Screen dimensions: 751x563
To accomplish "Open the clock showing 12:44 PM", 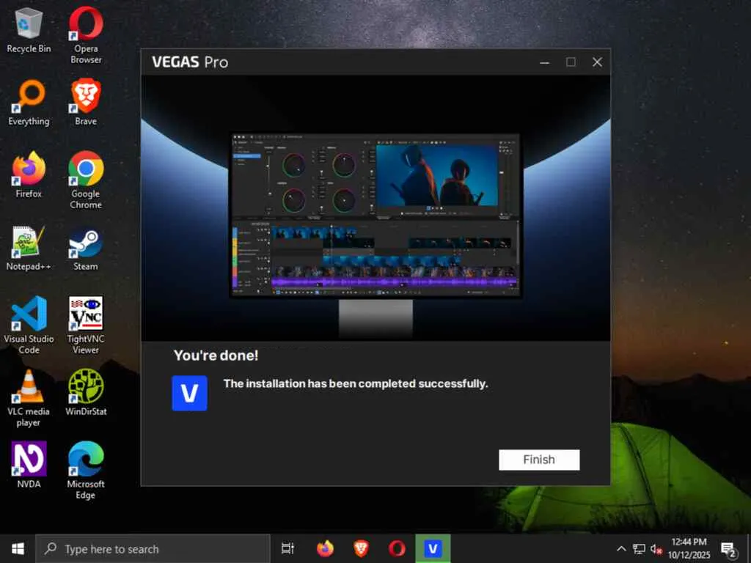I will (689, 548).
